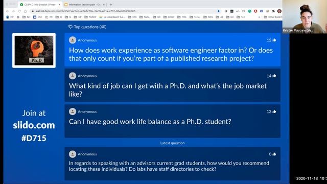Open the green circle extension icon

pos(250,11)
